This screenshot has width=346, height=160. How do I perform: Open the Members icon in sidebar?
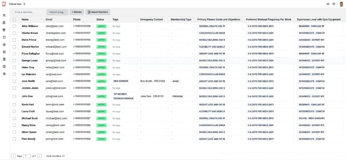4,15
